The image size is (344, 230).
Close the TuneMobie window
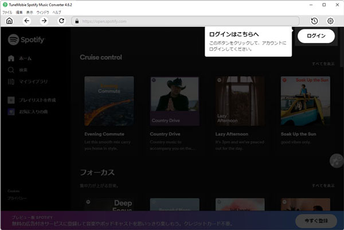pos(337,5)
